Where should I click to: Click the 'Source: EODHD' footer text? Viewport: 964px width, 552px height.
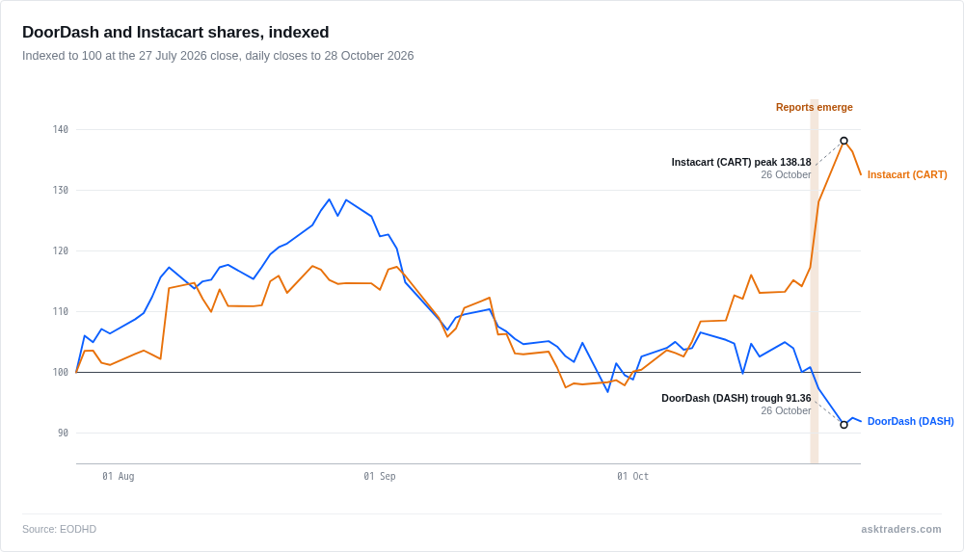[x=59, y=529]
